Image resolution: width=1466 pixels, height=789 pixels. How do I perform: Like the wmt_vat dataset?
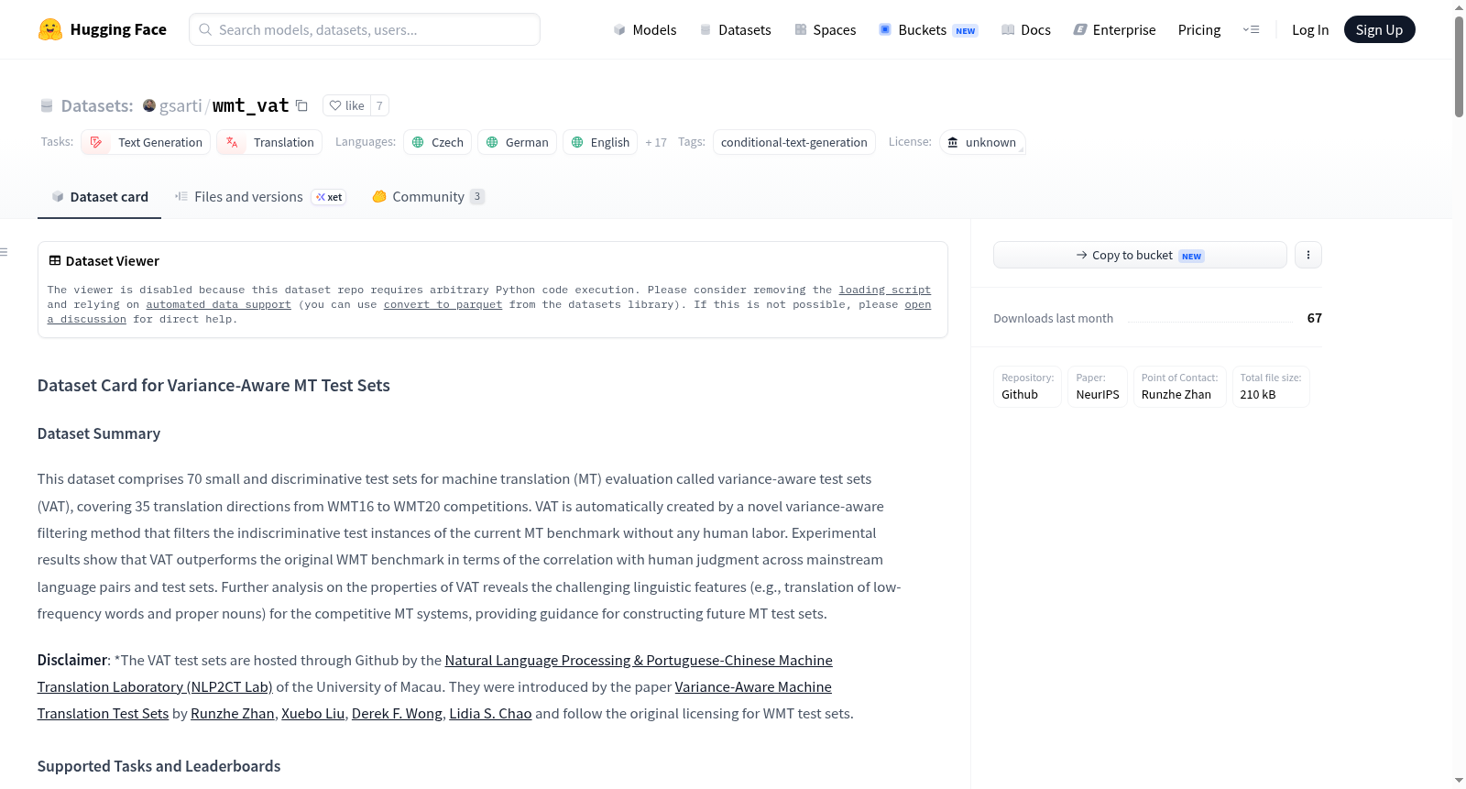tap(347, 105)
